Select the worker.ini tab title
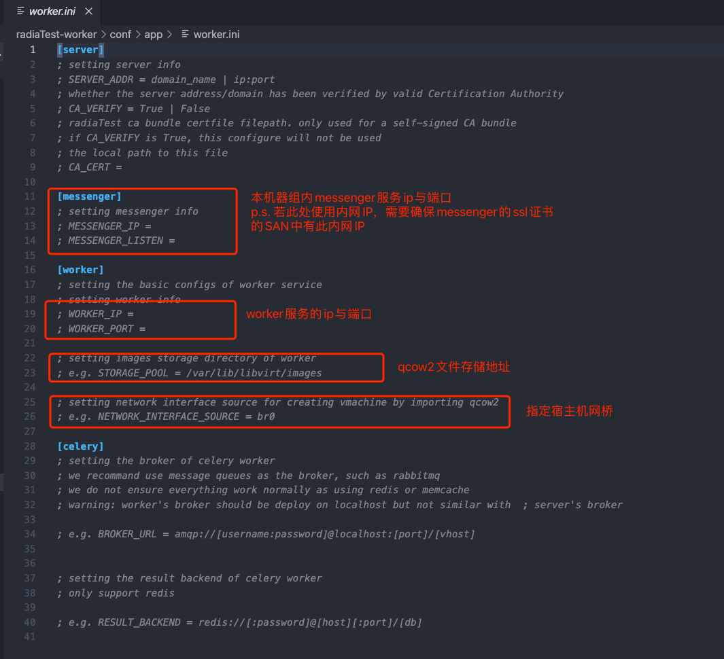Image resolution: width=724 pixels, height=659 pixels. coord(52,12)
